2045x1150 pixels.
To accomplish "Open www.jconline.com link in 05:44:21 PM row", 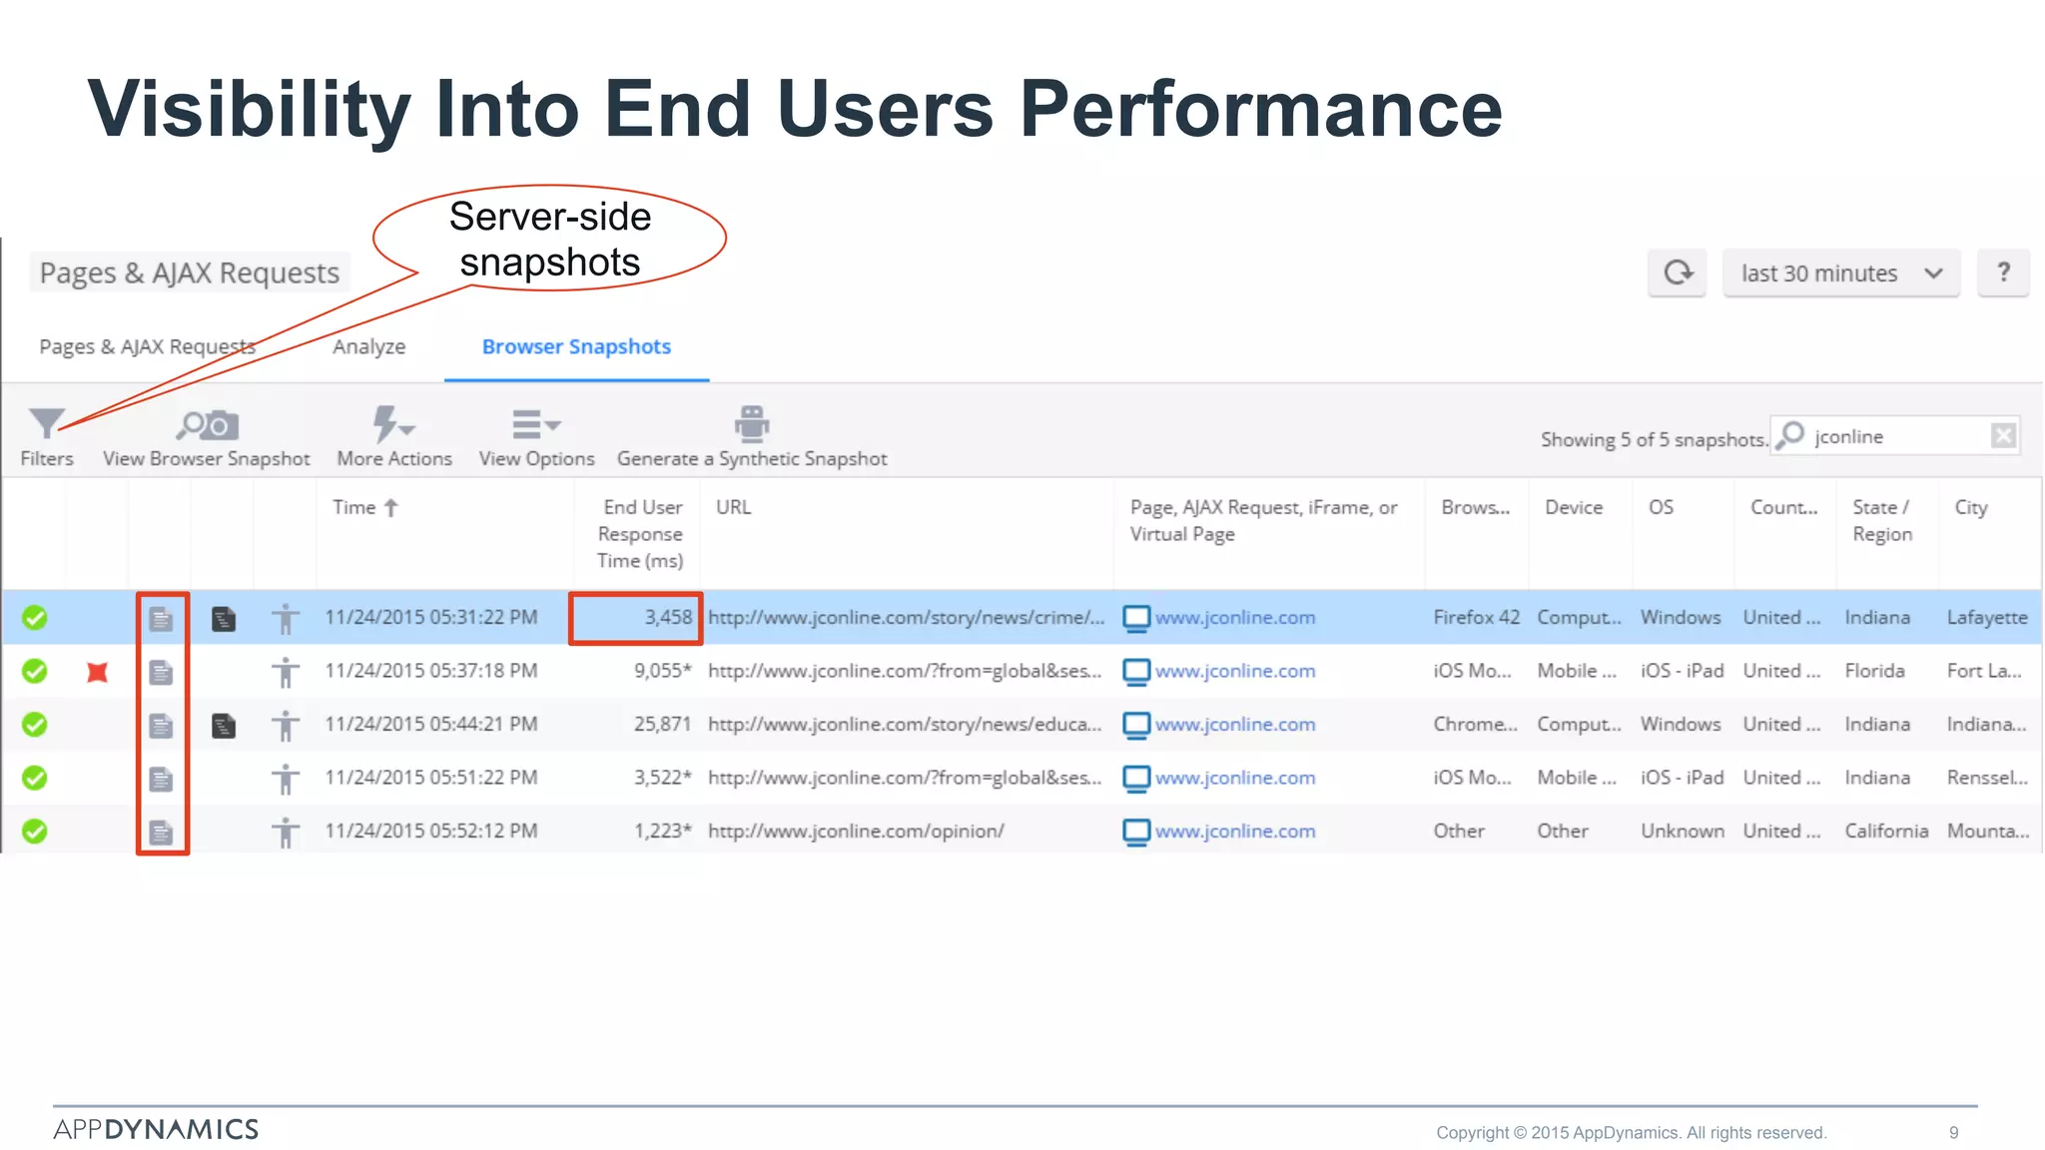I will pos(1235,725).
